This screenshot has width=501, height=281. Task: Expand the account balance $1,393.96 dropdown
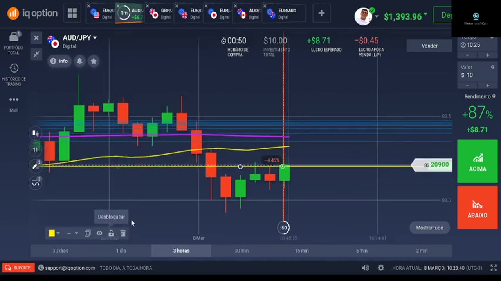pyautogui.click(x=425, y=14)
